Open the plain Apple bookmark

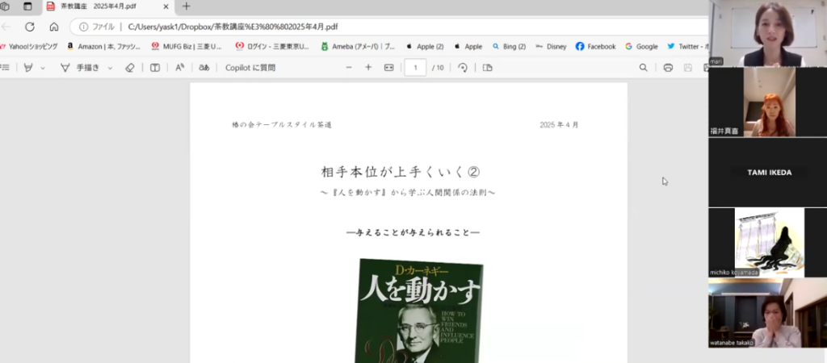pyautogui.click(x=468, y=46)
